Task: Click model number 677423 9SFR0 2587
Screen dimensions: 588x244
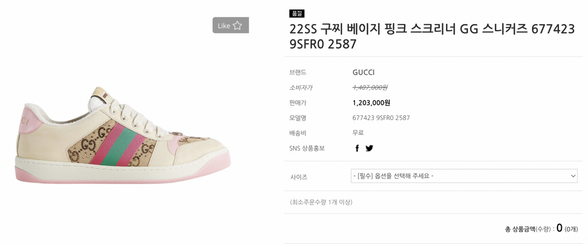Action: 381,118
